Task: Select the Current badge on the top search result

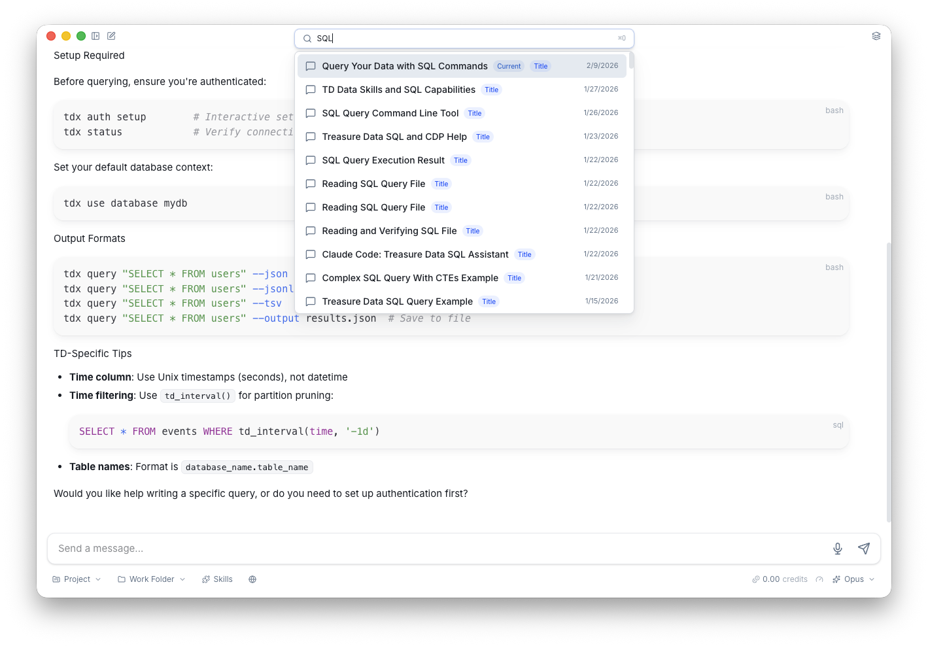Action: [509, 66]
